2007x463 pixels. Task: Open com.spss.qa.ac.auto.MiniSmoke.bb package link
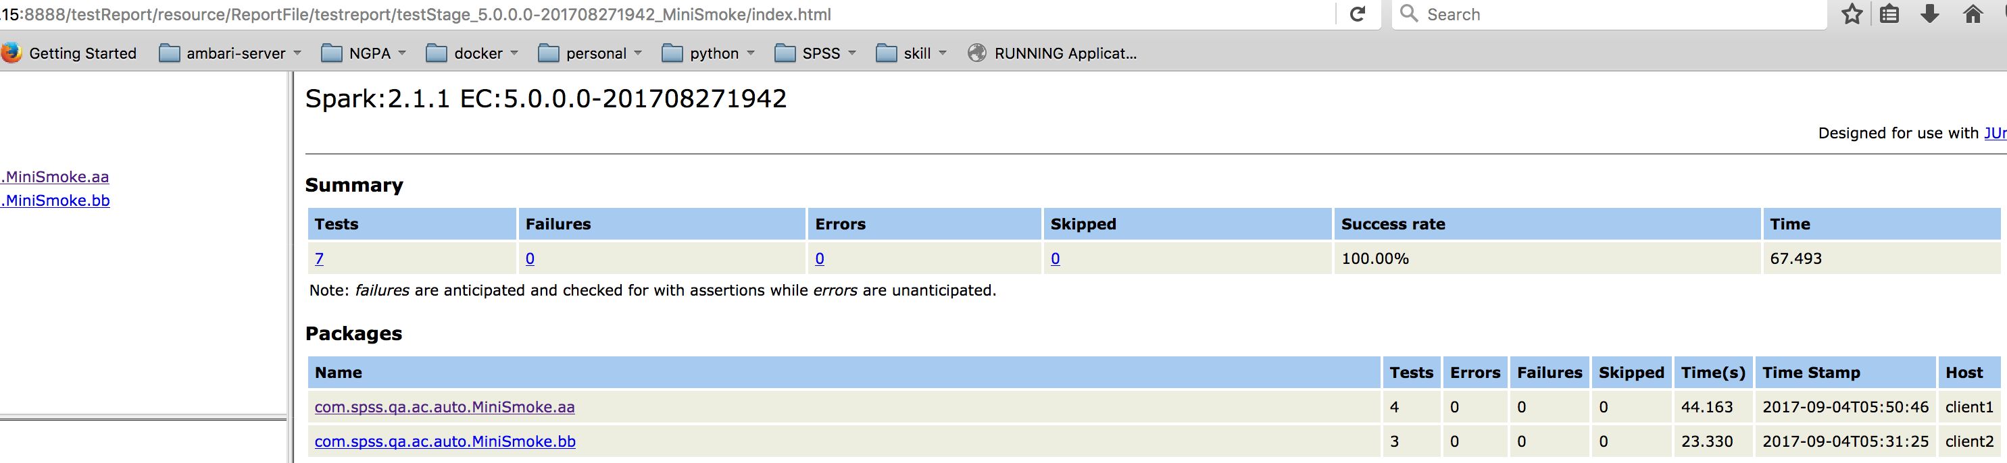pos(445,441)
